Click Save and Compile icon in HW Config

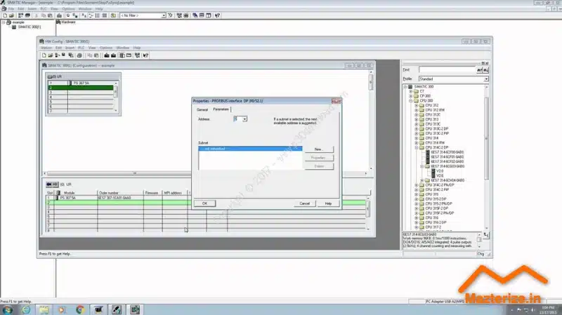pyautogui.click(x=71, y=55)
